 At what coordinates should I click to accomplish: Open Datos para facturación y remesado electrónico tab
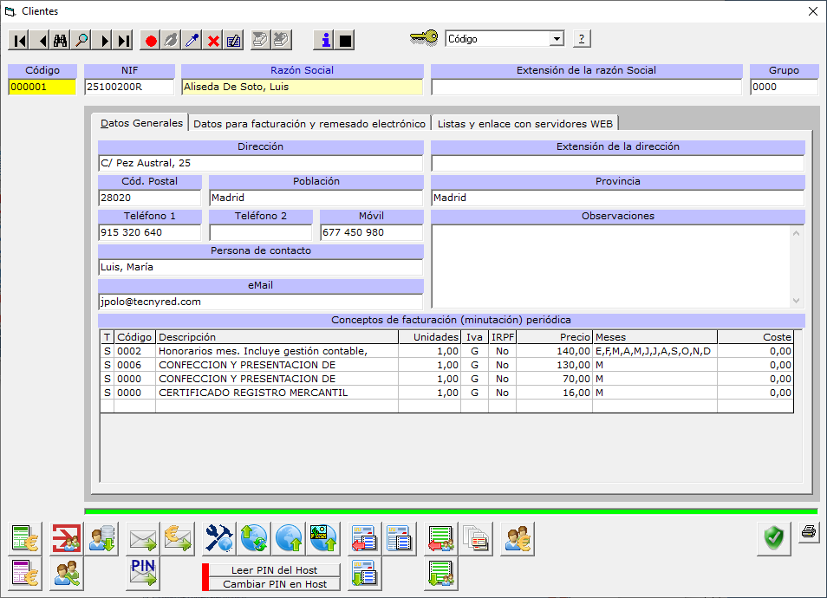tap(309, 124)
